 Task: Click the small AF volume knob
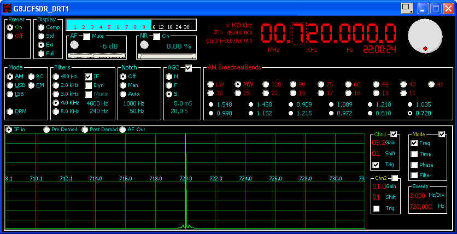coord(74,45)
